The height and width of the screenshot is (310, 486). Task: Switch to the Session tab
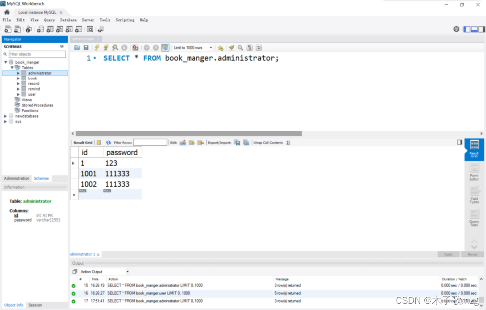[35, 305]
